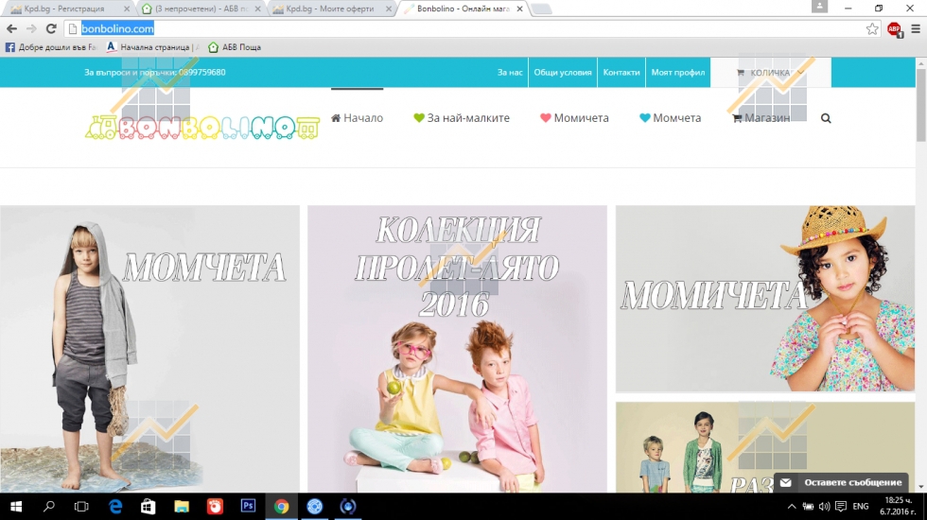Switch the ENG input language indicator
The width and height of the screenshot is (927, 520).
tap(861, 507)
